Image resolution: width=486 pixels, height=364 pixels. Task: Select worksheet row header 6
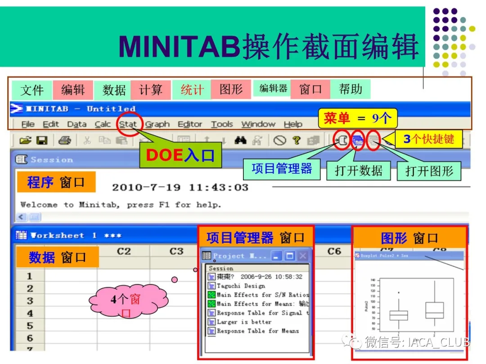[30, 337]
